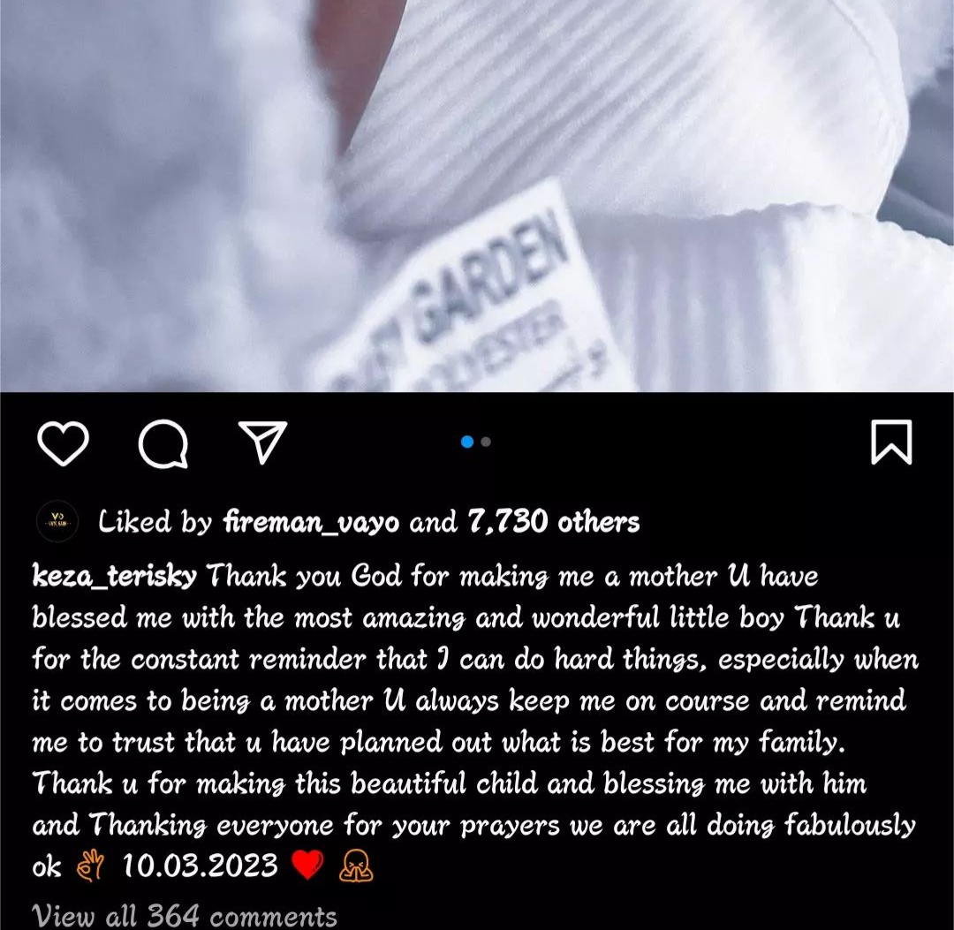Viewport: 954px width, 930px height.
Task: Open fireman_vayo username link
Action: (312, 522)
